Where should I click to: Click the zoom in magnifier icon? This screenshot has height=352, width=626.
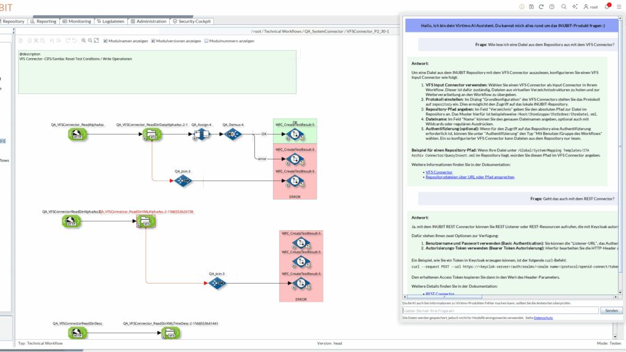click(83, 41)
